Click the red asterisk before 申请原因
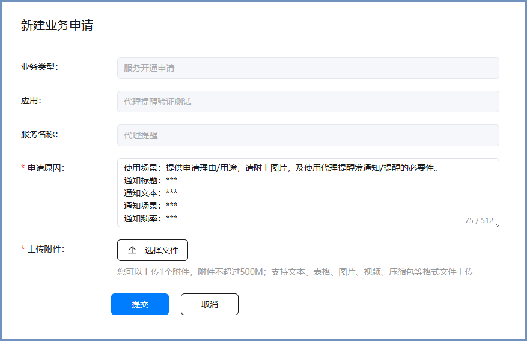Screen dimensions: 527x341 (23, 168)
